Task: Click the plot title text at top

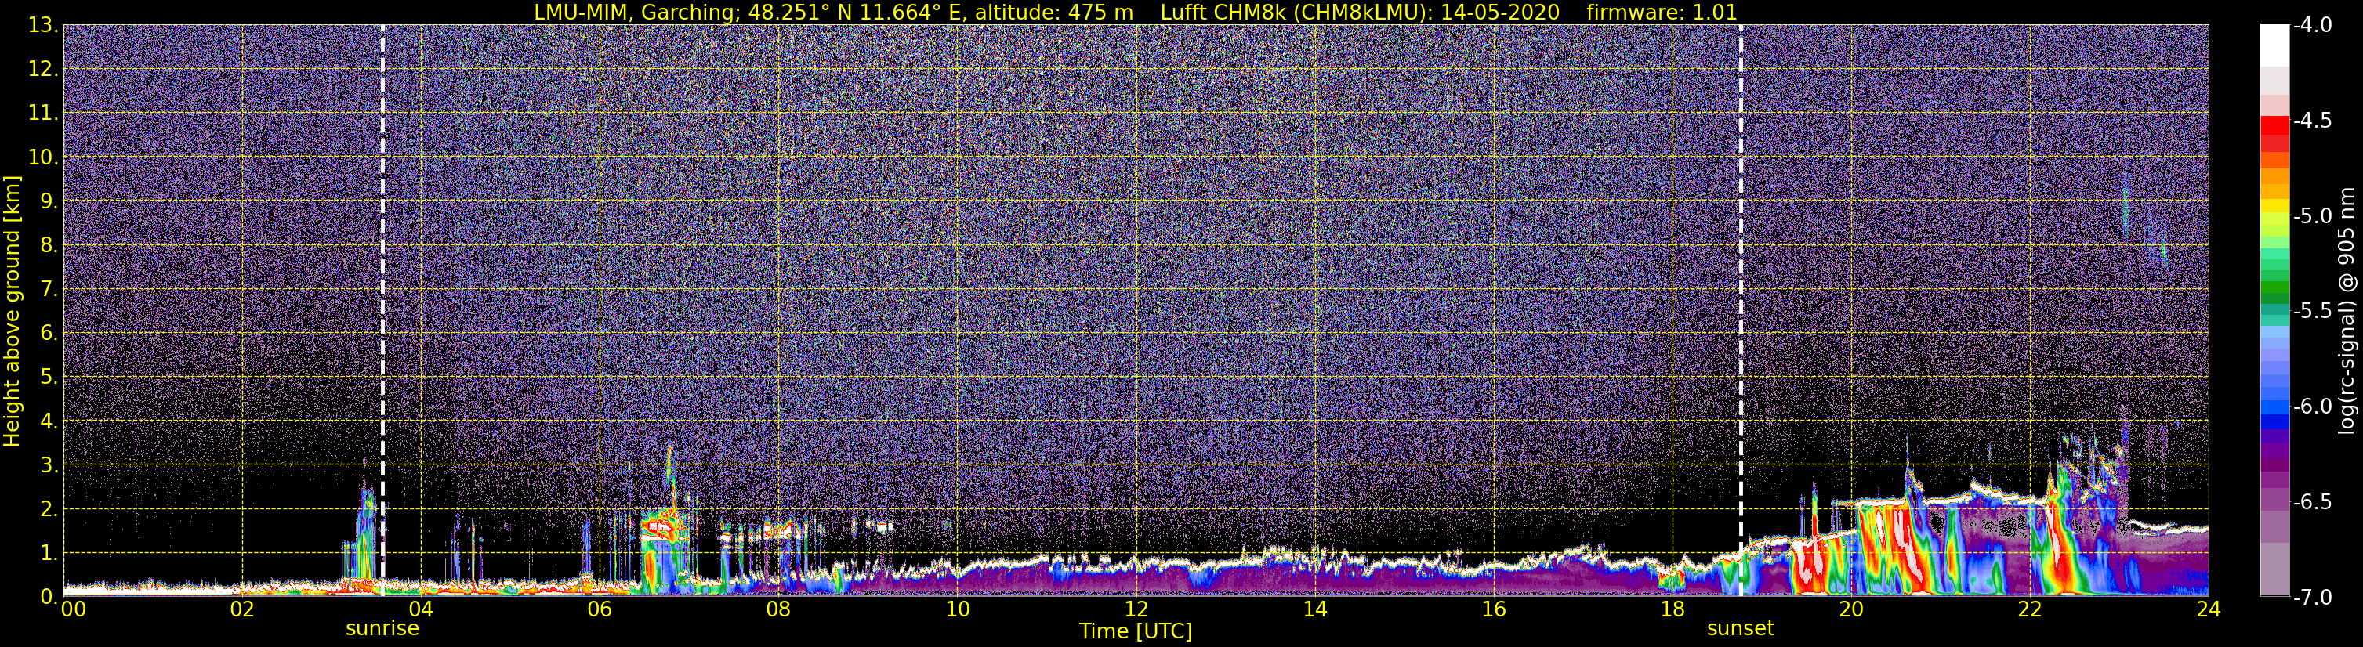Action: pyautogui.click(x=1136, y=12)
